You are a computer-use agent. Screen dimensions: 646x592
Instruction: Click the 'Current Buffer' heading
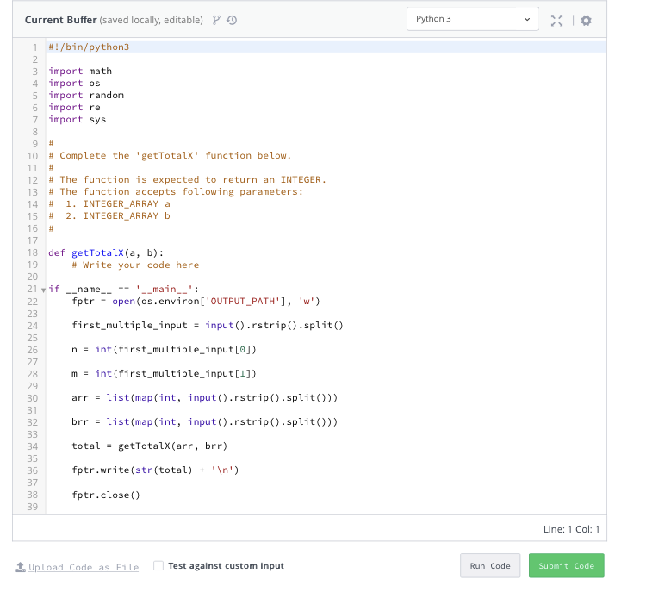point(60,20)
